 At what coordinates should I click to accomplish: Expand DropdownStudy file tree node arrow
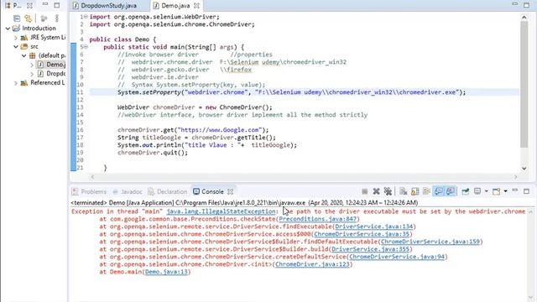[32, 74]
